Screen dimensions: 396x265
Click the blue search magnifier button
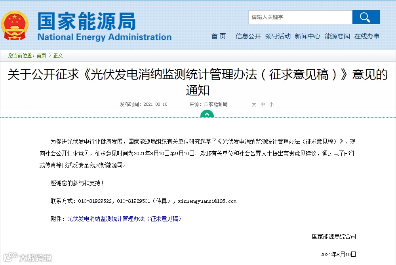coord(366,17)
